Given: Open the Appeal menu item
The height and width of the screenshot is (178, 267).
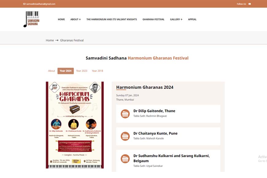Looking at the screenshot, I should click(x=192, y=19).
